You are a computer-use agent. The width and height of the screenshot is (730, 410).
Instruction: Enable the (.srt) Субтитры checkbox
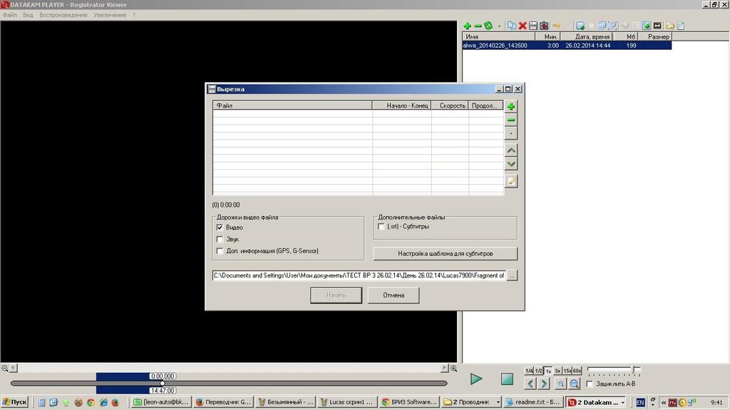coord(381,227)
